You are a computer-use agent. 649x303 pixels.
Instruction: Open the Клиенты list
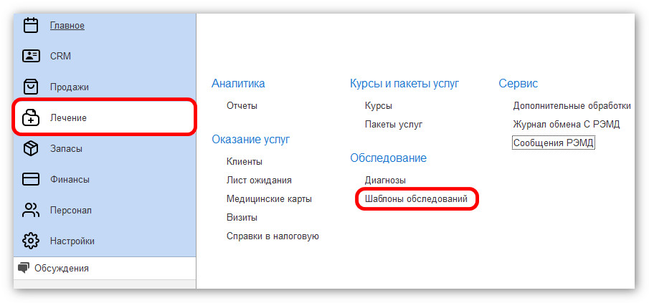point(244,161)
